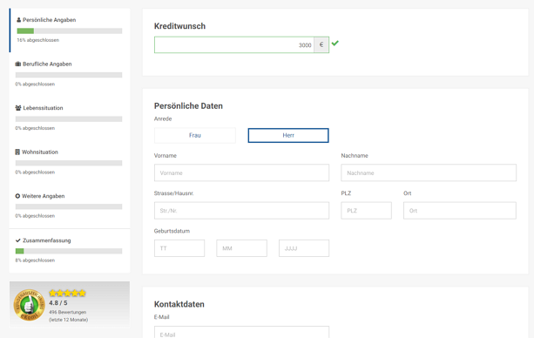Click the person icon beside Persönliche Angaben
Viewport: 534px width, 338px height.
[19, 20]
